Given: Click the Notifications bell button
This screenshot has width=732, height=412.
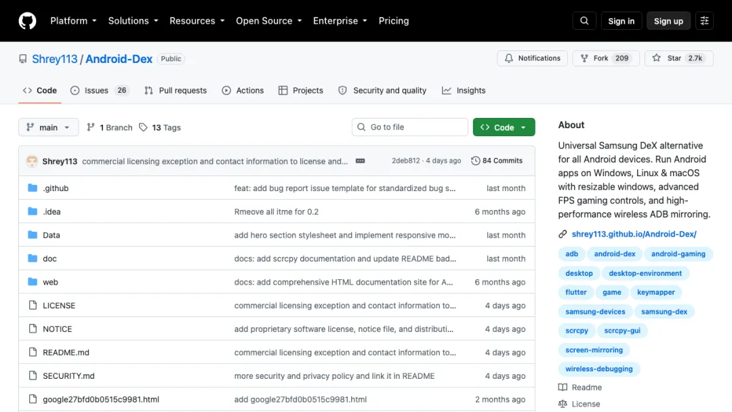Looking at the screenshot, I should coord(532,58).
